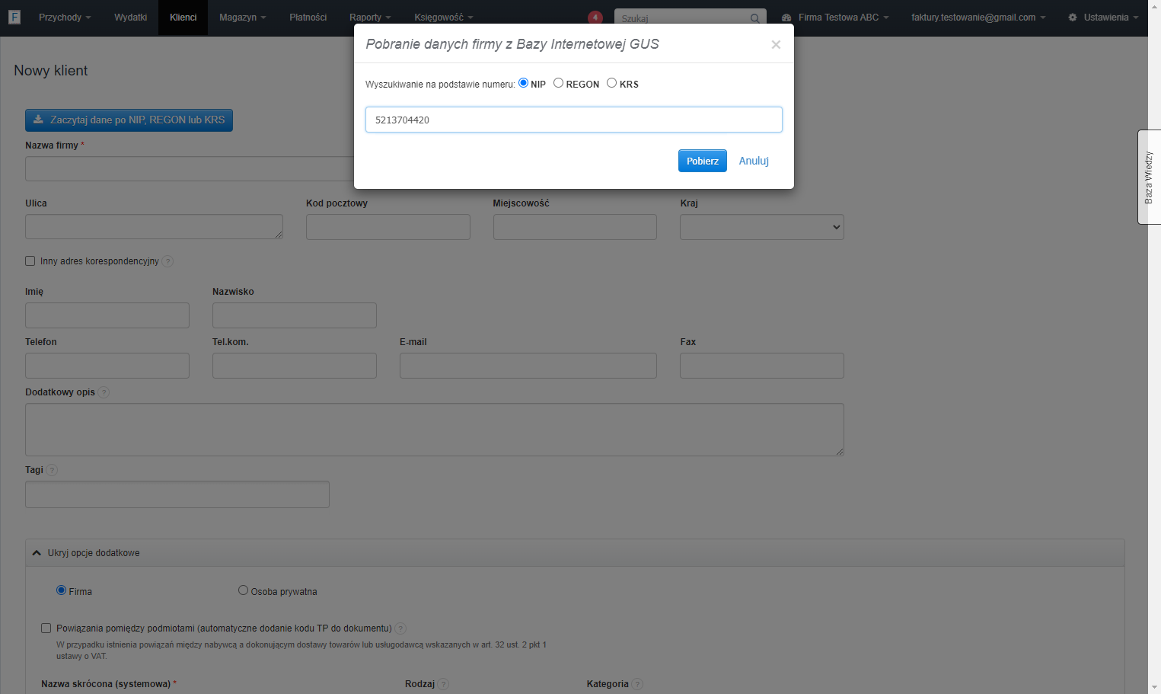Open the Raporty dropdown menu
The image size is (1161, 694).
tap(370, 18)
